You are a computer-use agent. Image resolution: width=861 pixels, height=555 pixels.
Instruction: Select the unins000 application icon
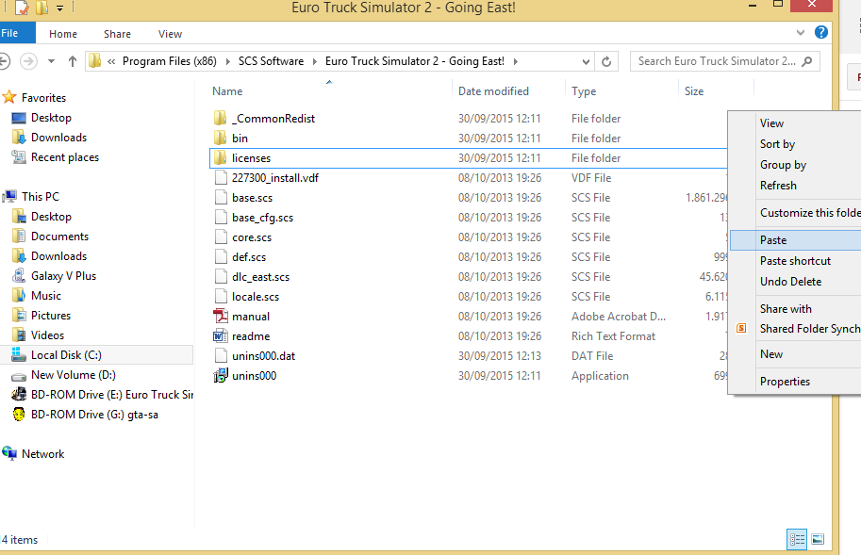tap(220, 375)
